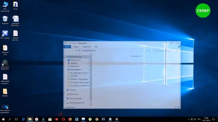Click the Быстрый доступ address bar path
The height and width of the screenshot is (122, 218).
point(89,50)
